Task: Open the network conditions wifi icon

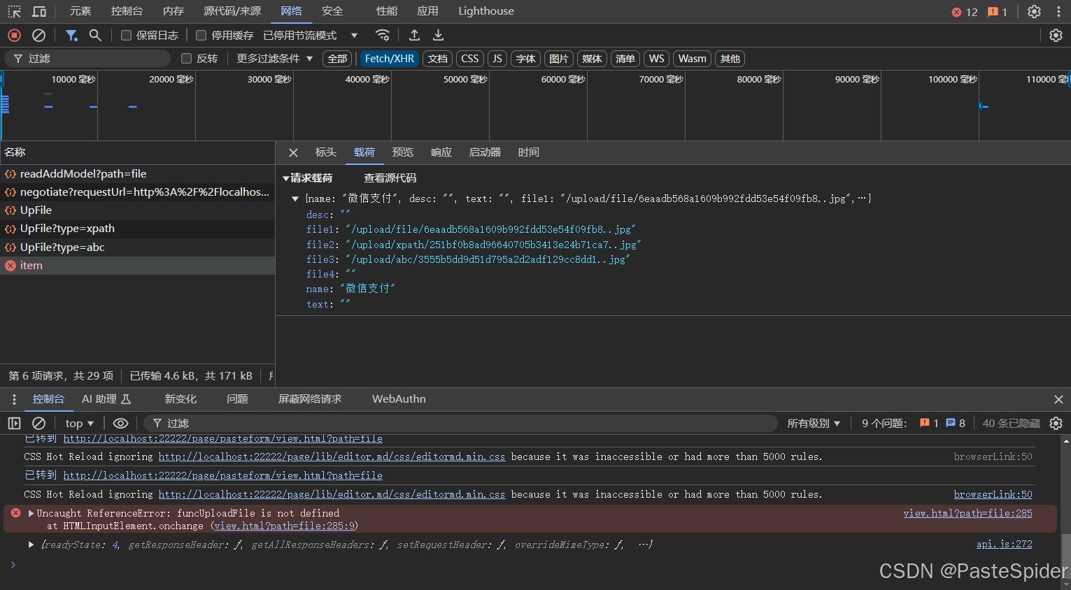Action: 382,35
